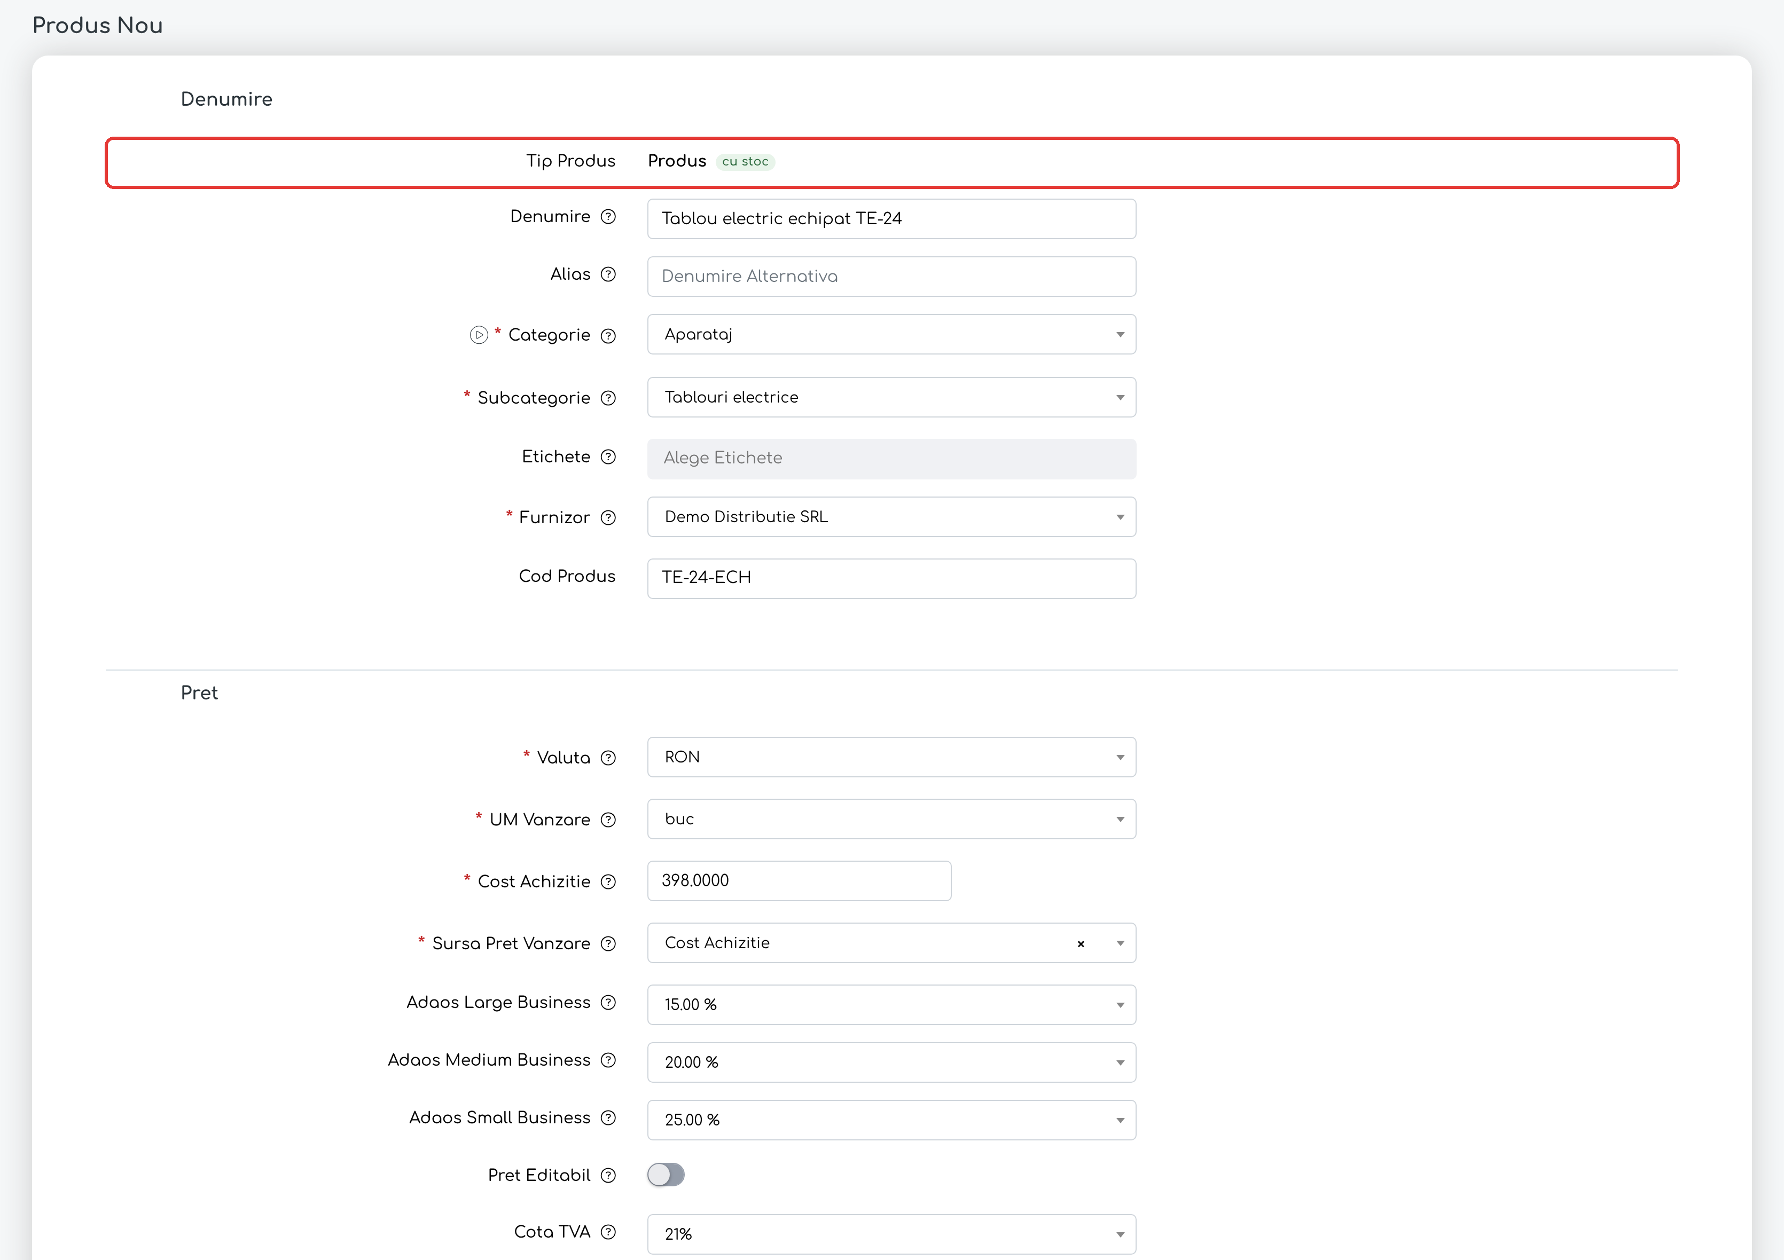Clear Cost Achizitie selection with the x

click(1080, 944)
